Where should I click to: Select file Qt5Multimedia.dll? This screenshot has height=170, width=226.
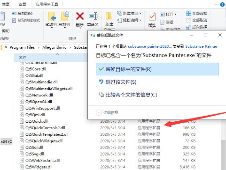point(41,82)
